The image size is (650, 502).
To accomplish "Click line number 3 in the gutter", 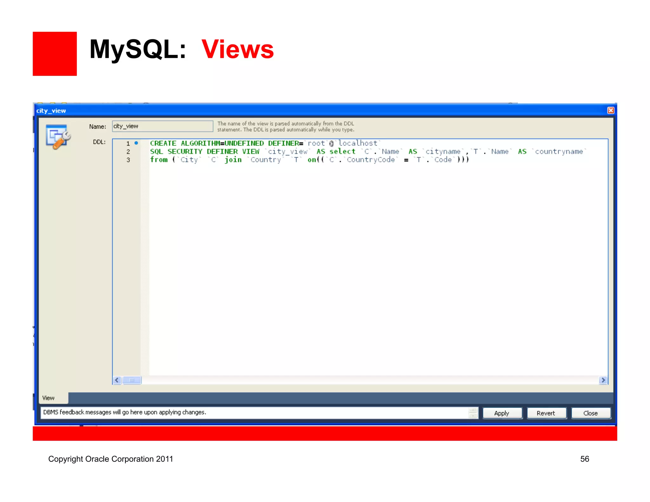I will 128,160.
